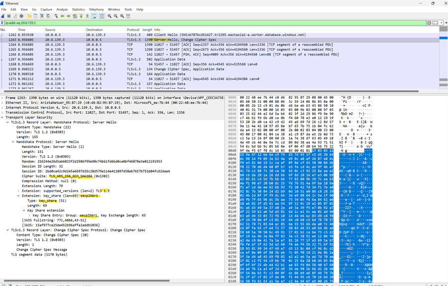
Task: Zoom out packet text size
Action: [116, 16]
